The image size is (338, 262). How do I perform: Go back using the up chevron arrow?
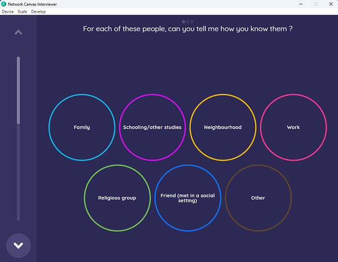point(18,33)
